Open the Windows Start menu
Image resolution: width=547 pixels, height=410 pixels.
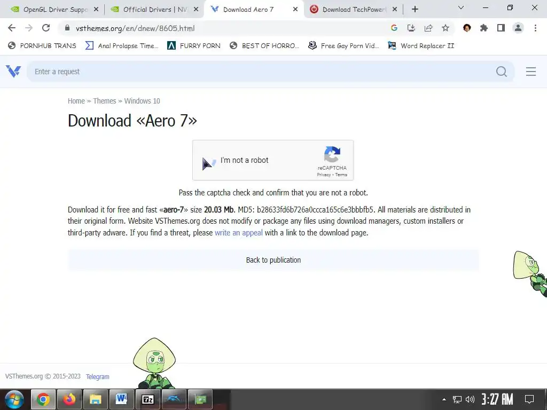(x=14, y=399)
